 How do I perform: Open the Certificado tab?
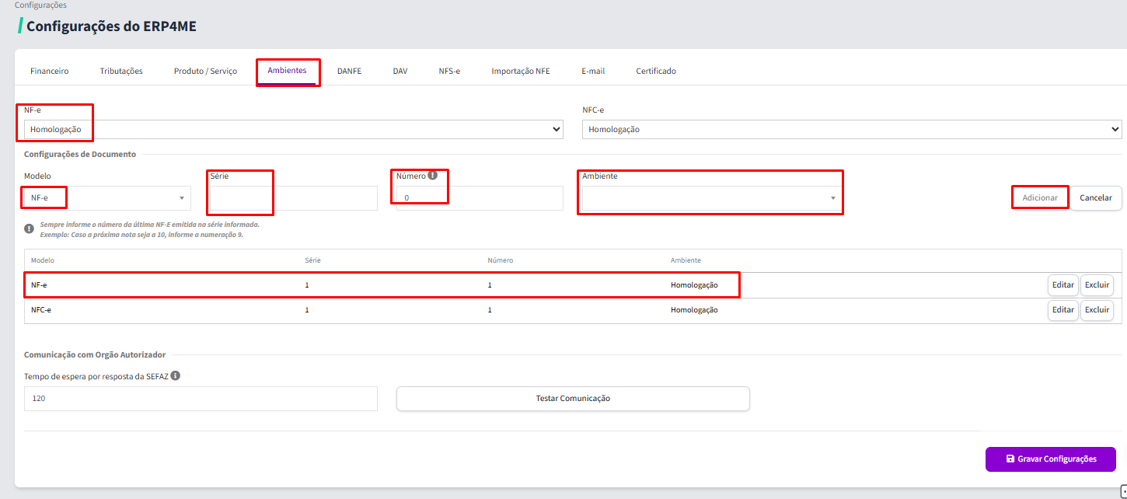pyautogui.click(x=656, y=71)
